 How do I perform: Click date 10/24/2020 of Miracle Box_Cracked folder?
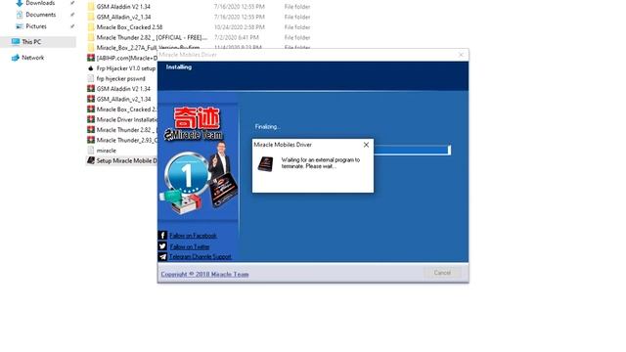click(239, 27)
